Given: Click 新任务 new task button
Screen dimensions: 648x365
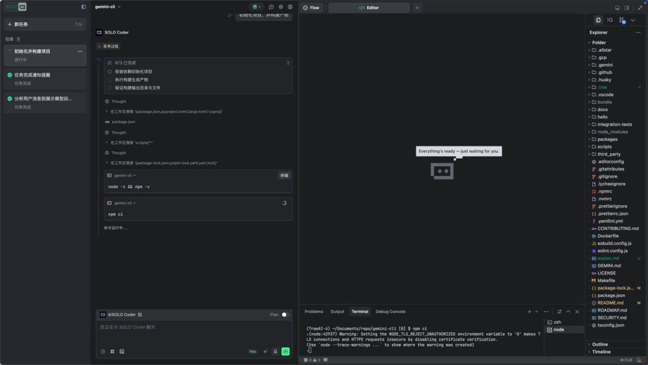Looking at the screenshot, I should (45, 25).
